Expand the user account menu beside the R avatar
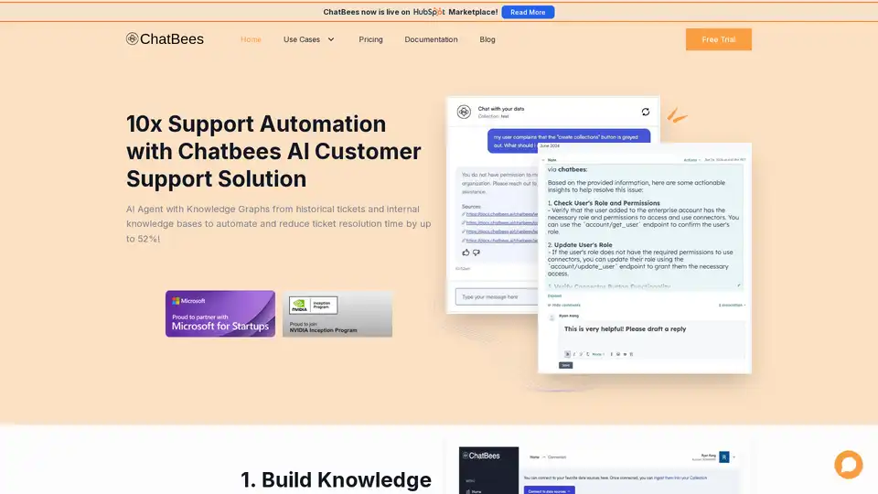Screen dimensions: 878x494 (x=734, y=456)
